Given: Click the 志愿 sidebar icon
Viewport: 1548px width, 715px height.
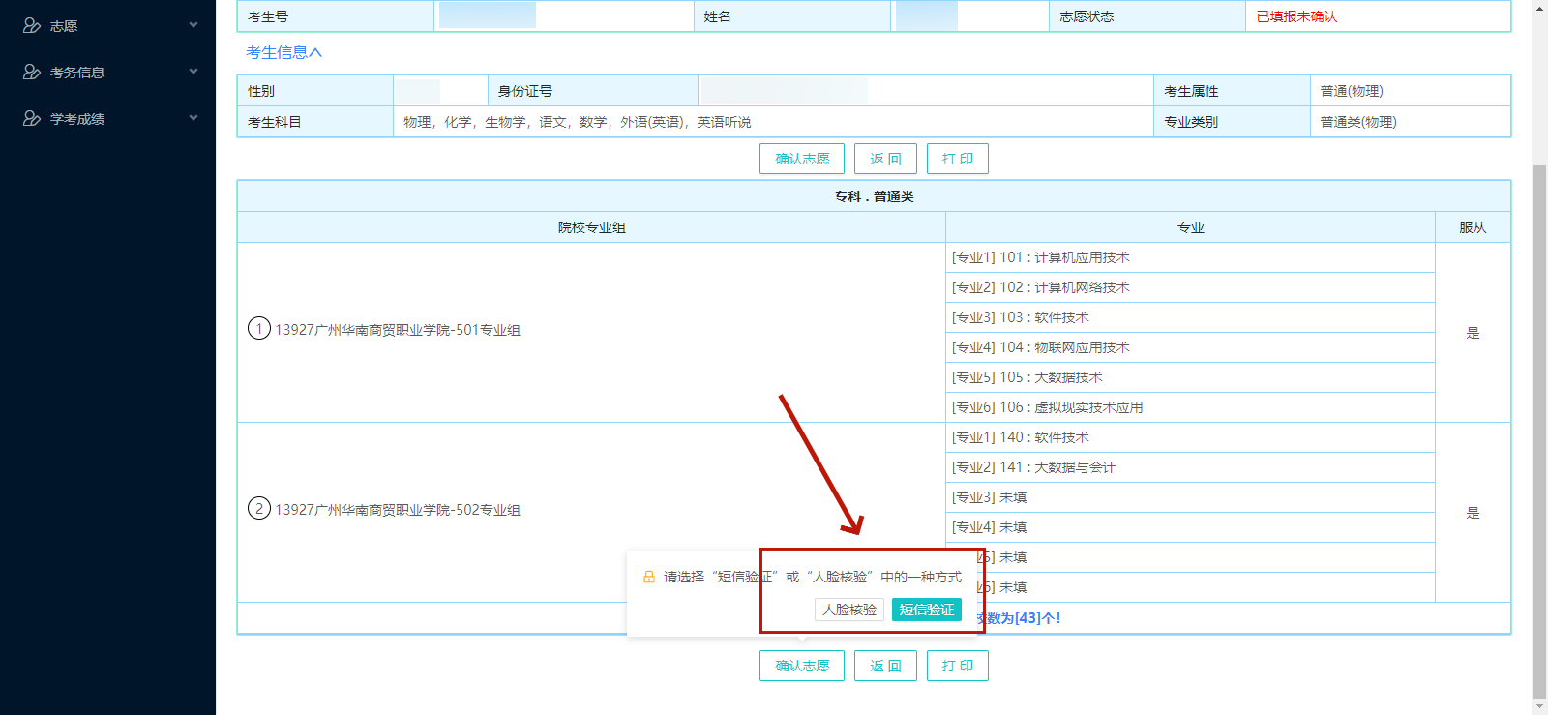Looking at the screenshot, I should 31,26.
